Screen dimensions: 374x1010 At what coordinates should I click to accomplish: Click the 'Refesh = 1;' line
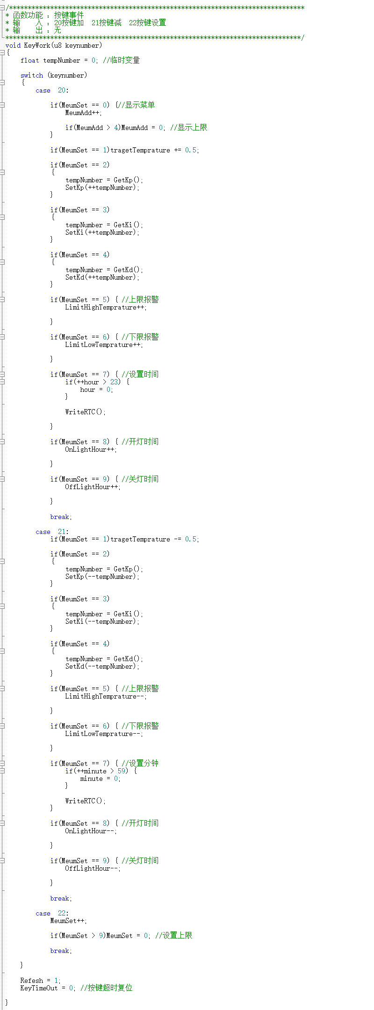[41, 981]
